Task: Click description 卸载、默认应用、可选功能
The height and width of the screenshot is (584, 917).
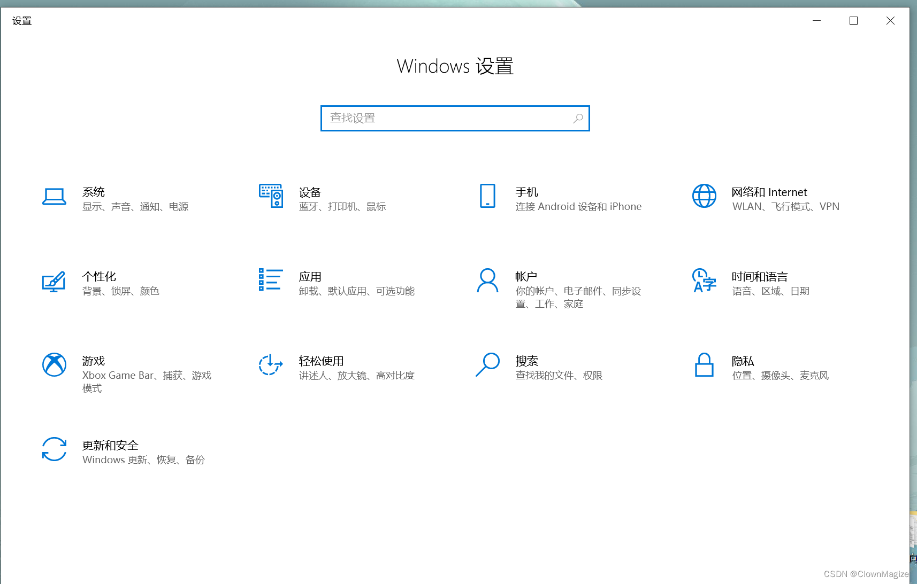Action: pyautogui.click(x=357, y=291)
